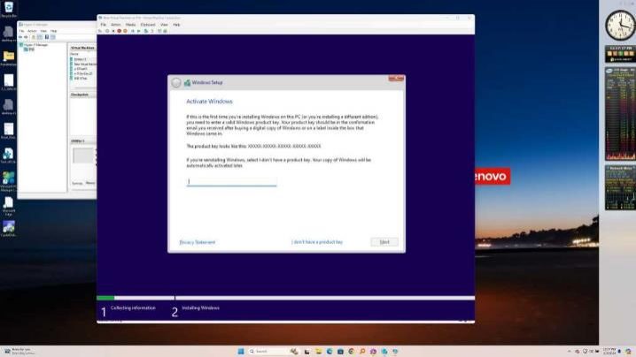Click the 'I don't have a product key' link

coord(317,242)
